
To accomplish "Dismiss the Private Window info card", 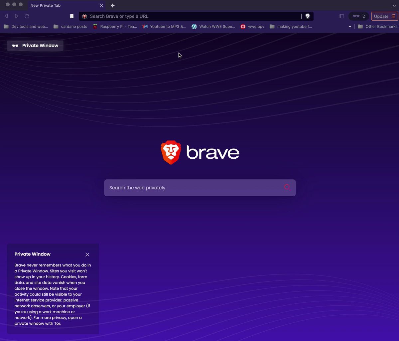I will tap(87, 255).
